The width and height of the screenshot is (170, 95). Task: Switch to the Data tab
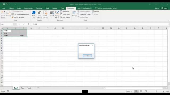click(x=47, y=8)
